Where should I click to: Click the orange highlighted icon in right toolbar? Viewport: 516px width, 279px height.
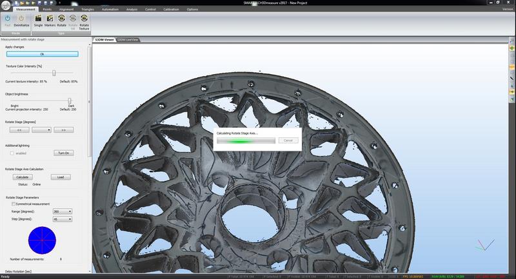click(x=512, y=67)
